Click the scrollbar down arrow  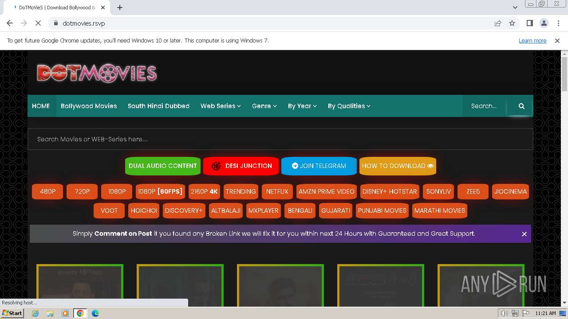564,303
